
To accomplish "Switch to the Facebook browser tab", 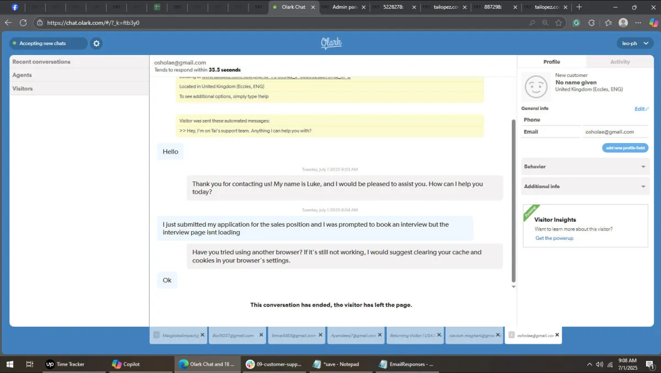I will [x=15, y=7].
